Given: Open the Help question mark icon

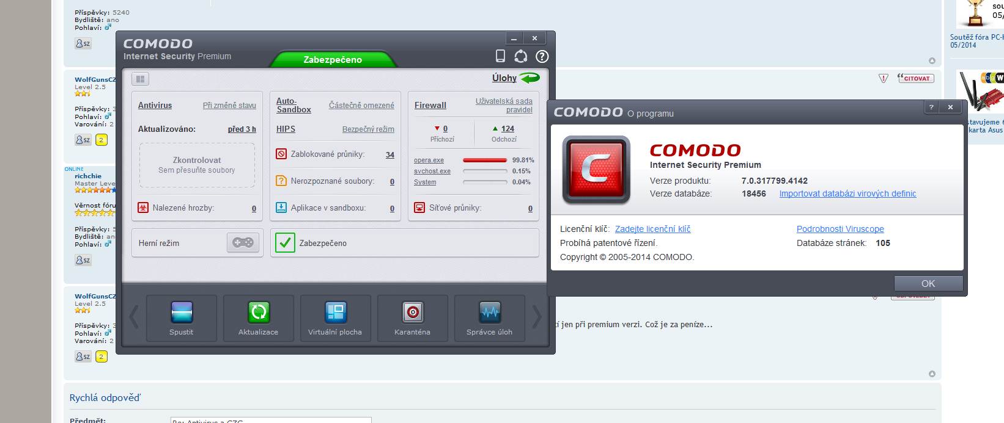Looking at the screenshot, I should click(542, 56).
